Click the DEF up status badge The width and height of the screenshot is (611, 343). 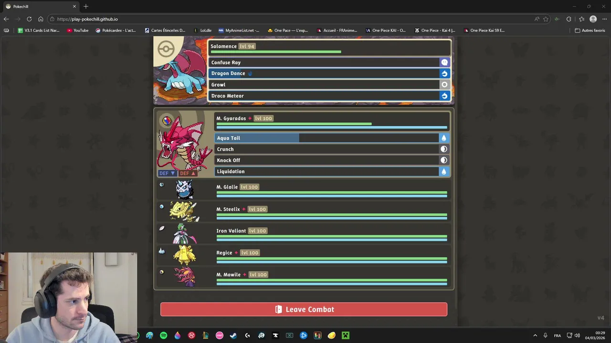click(x=188, y=173)
